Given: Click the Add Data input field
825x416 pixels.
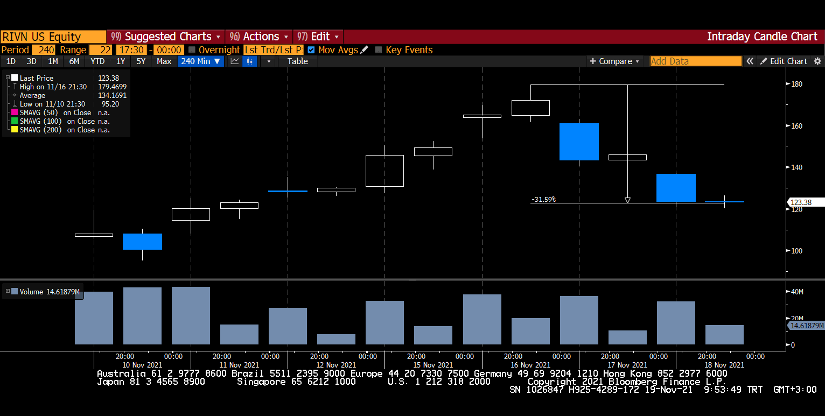Looking at the screenshot, I should click(x=696, y=61).
